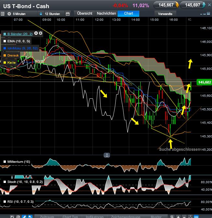Open the calendar date picker icon

(68, 14)
